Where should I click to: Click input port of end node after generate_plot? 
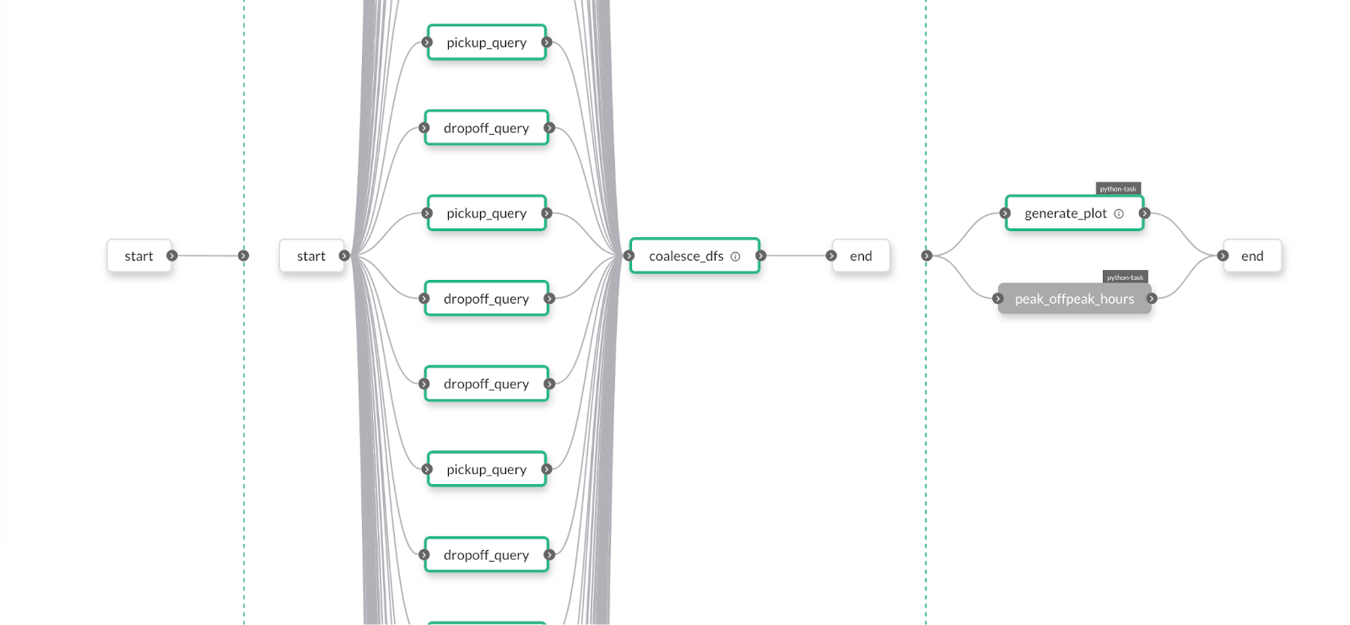click(x=1223, y=256)
